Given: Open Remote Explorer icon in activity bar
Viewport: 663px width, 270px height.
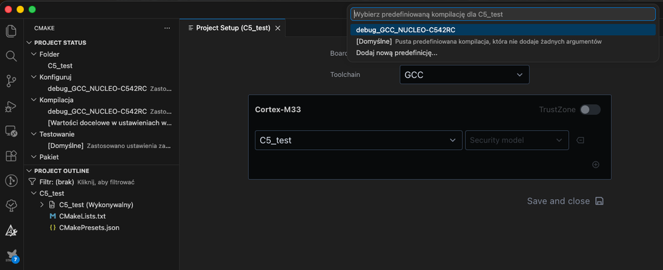Looking at the screenshot, I should (x=11, y=131).
